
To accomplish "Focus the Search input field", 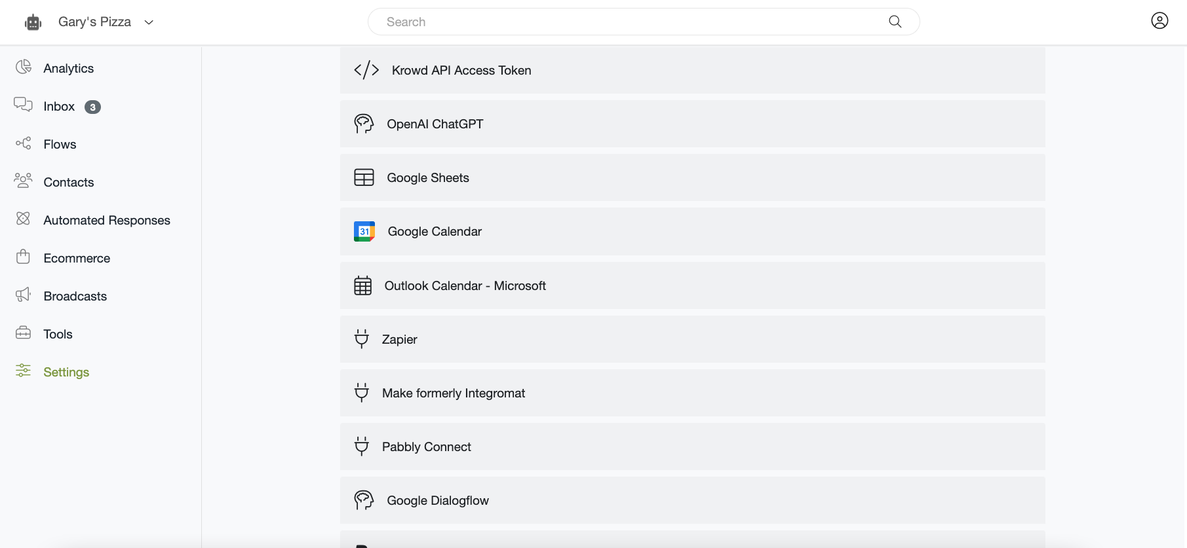I will coord(629,22).
